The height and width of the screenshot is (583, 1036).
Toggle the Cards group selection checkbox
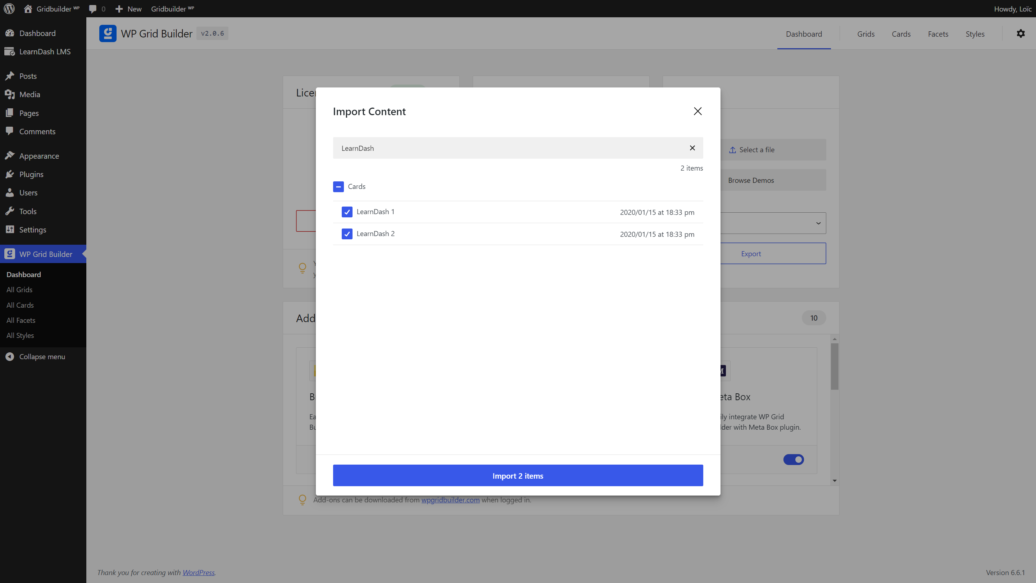pyautogui.click(x=338, y=186)
